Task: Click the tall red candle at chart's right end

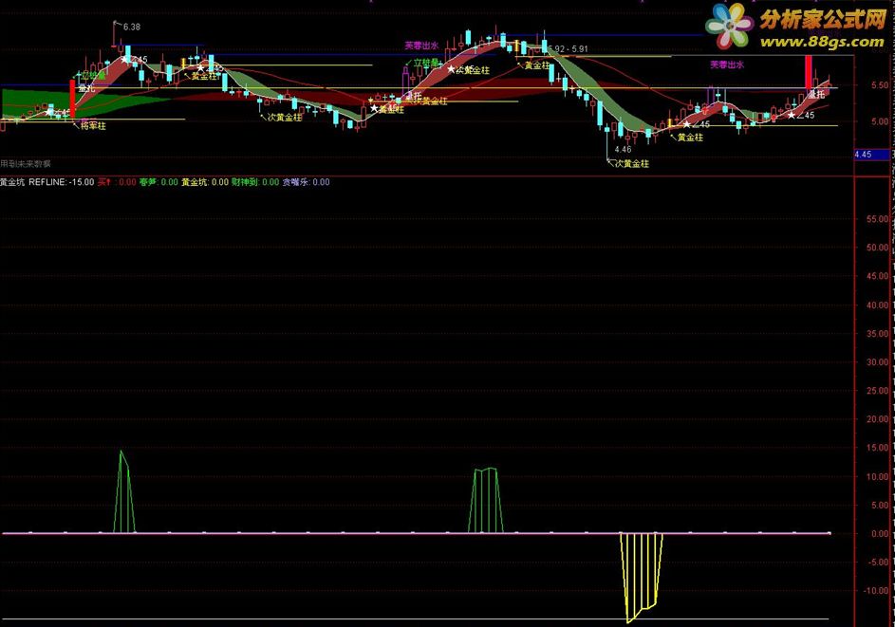Action: (x=809, y=72)
